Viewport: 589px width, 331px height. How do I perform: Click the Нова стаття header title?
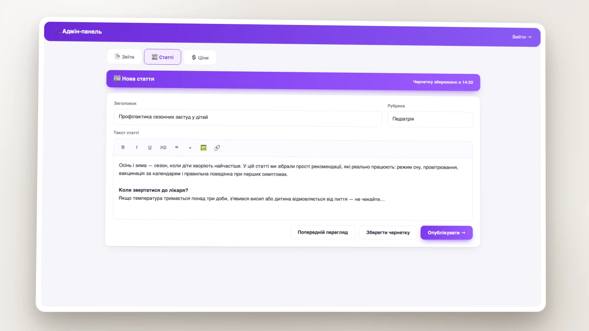point(138,79)
